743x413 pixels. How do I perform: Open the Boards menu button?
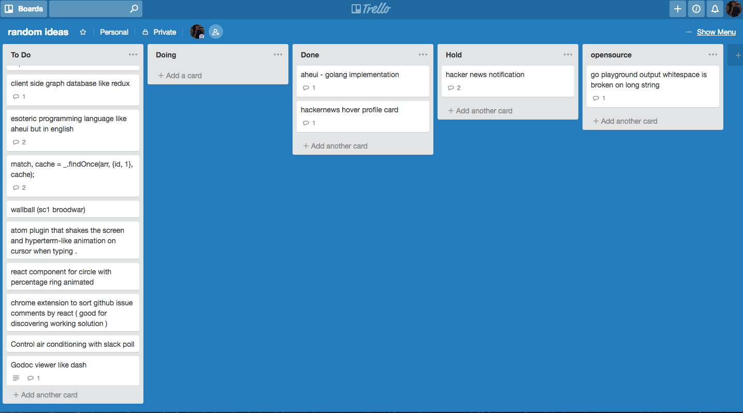coord(24,9)
